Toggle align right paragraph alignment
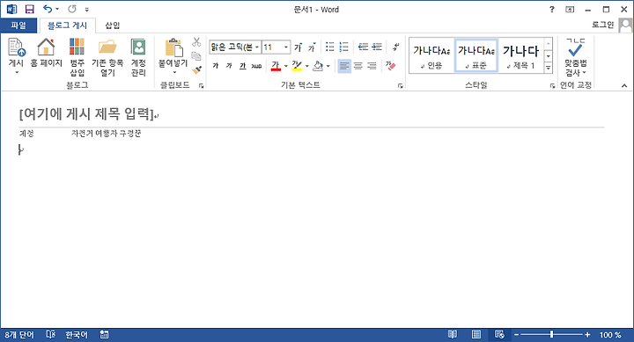634x342 pixels. click(x=372, y=65)
